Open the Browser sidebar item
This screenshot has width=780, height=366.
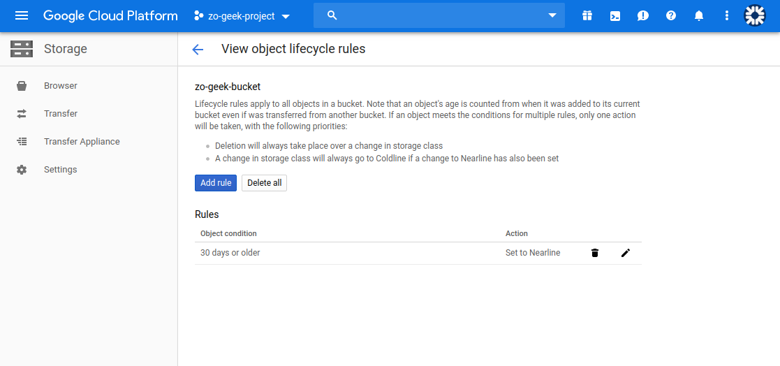[x=89, y=86]
